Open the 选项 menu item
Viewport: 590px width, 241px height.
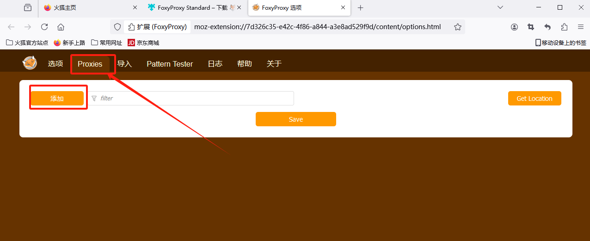(55, 64)
